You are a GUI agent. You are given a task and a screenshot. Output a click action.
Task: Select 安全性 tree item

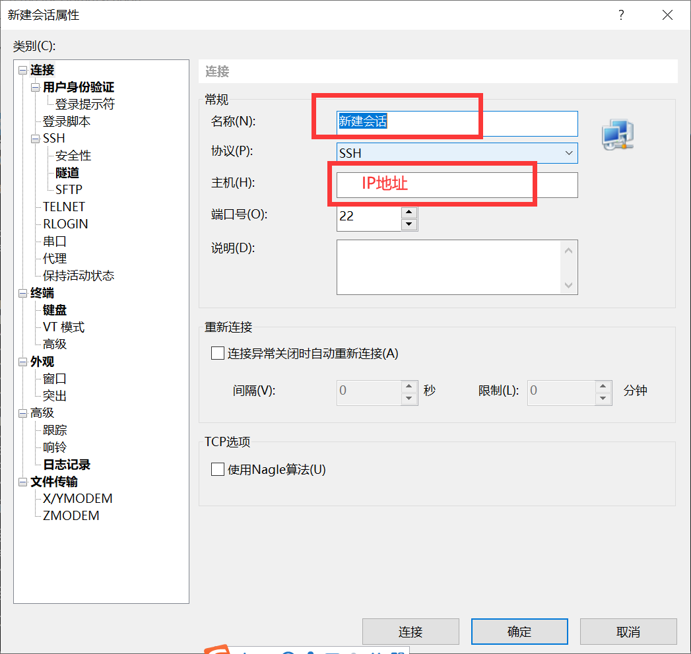[73, 156]
